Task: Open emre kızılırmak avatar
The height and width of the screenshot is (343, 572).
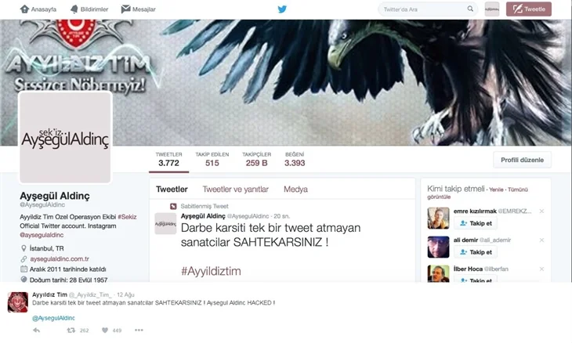Action: [438, 218]
